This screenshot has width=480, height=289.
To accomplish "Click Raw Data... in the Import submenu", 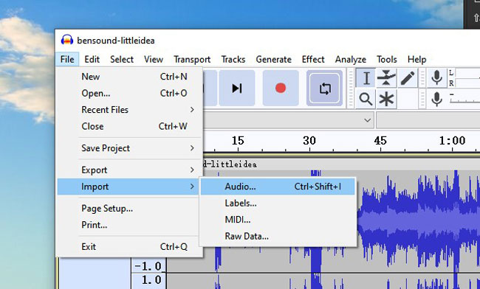I will click(278, 236).
